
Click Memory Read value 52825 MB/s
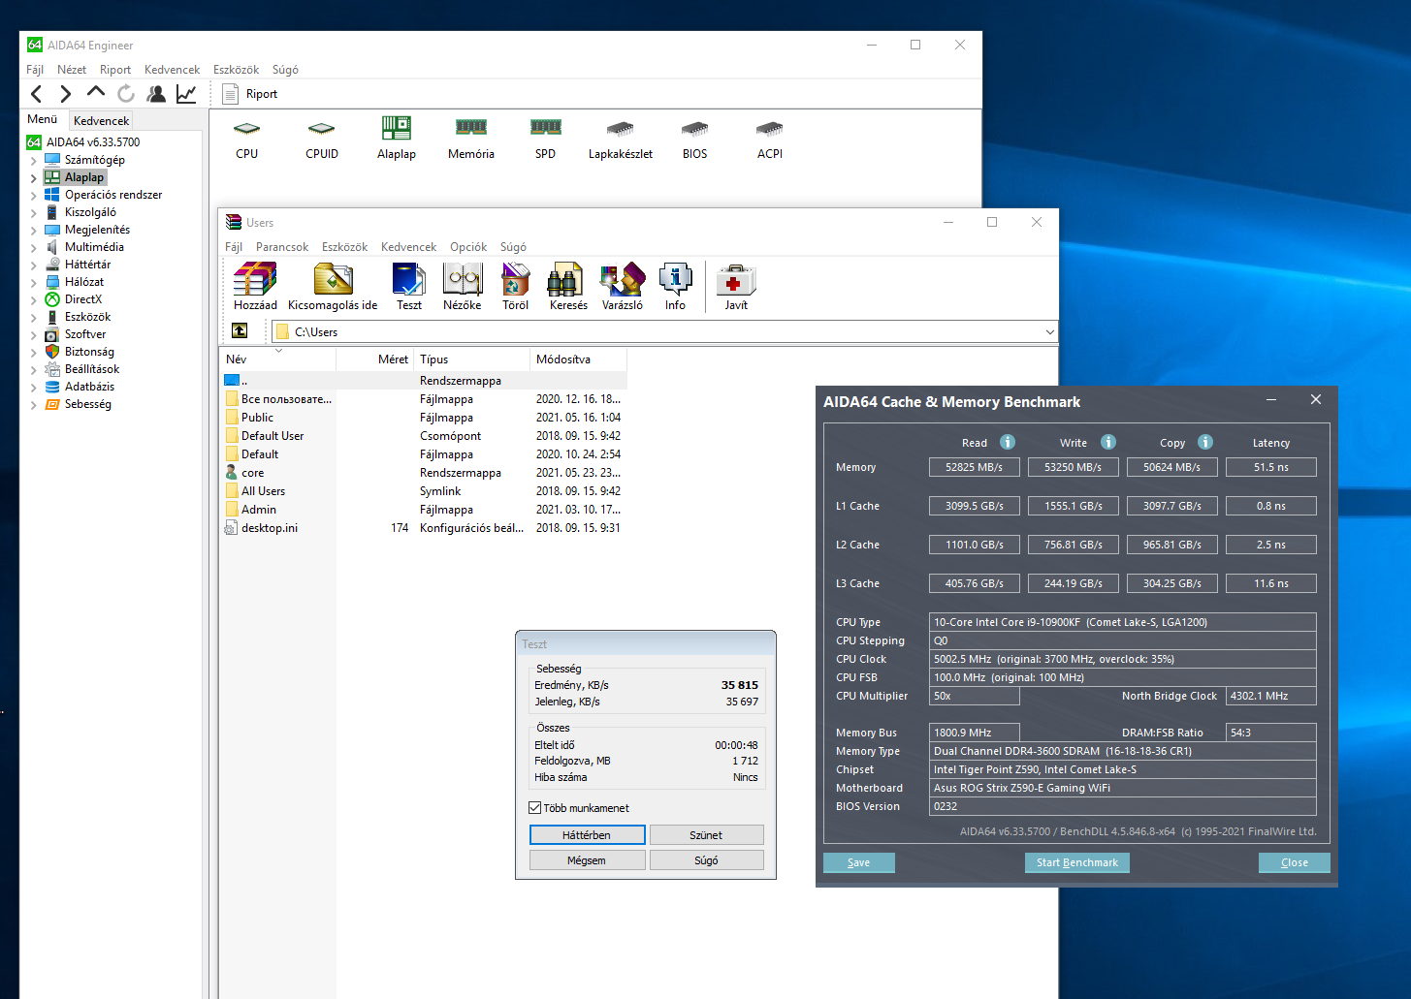coord(974,467)
